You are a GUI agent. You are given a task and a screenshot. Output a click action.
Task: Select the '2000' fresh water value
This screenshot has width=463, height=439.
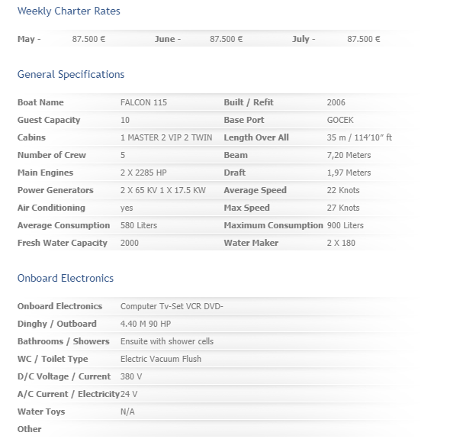[x=130, y=243]
